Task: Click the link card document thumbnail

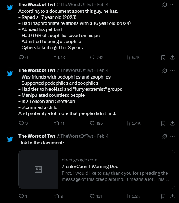Action: tap(38, 169)
